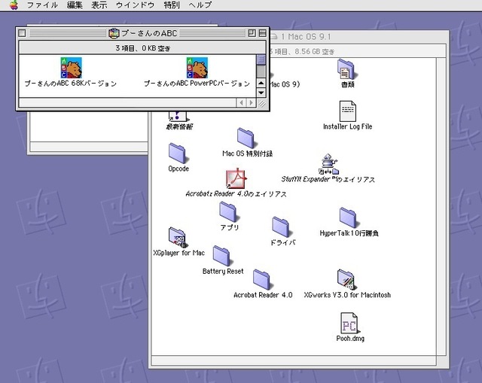
Task: Click the Mac OS 9.1 window title bar
Action: point(358,37)
